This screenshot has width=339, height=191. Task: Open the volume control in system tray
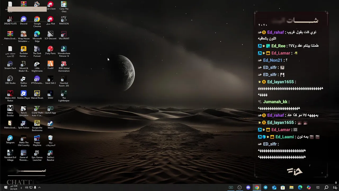[26, 188]
